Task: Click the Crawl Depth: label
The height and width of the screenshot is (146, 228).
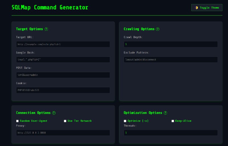Action: [133, 37]
